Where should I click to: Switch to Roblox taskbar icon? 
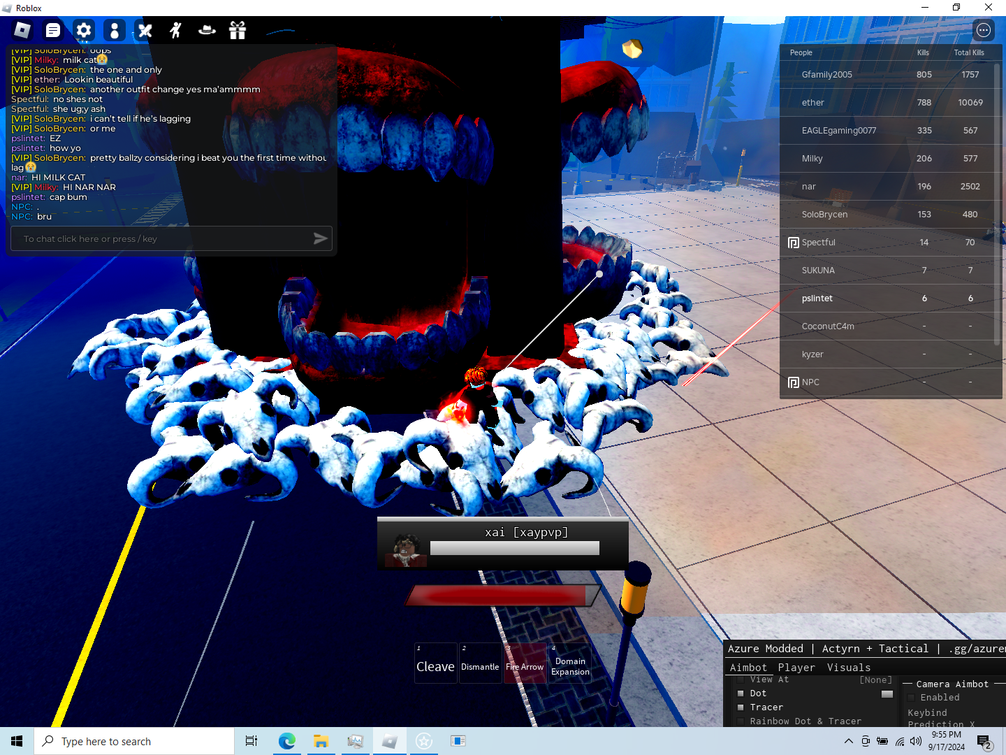(x=389, y=741)
